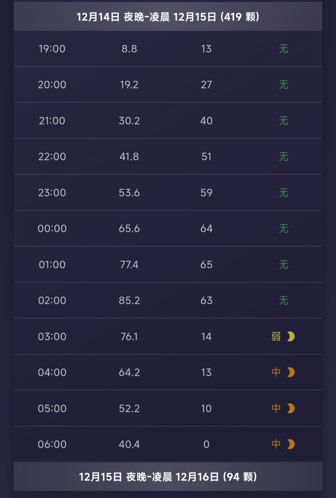Tap the yellow 弱 moonlight label
Screen dimensions: 336x498
(276, 336)
